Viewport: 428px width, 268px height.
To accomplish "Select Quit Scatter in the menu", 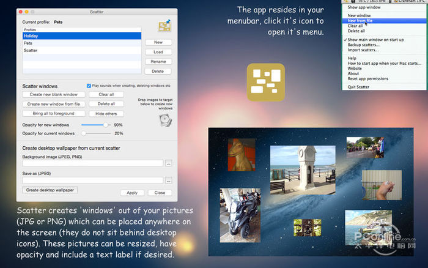I will (x=358, y=87).
